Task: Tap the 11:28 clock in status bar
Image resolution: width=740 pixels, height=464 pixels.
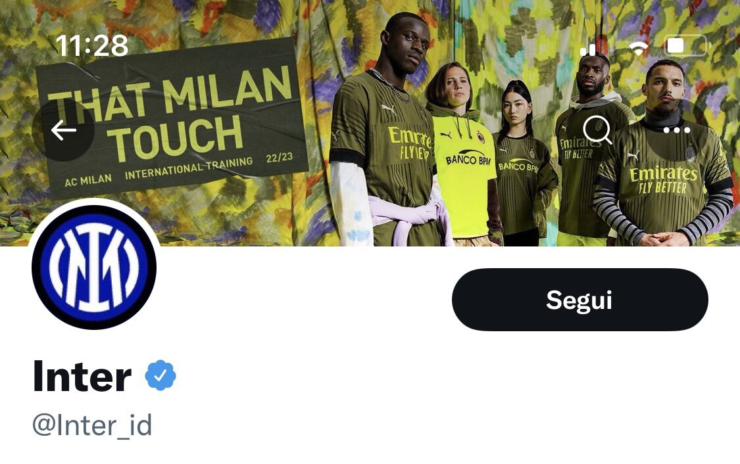Action: [x=91, y=46]
